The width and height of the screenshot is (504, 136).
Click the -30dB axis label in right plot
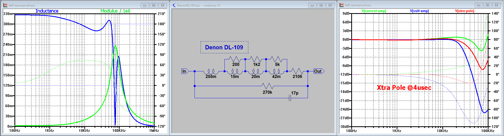click(x=345, y=127)
